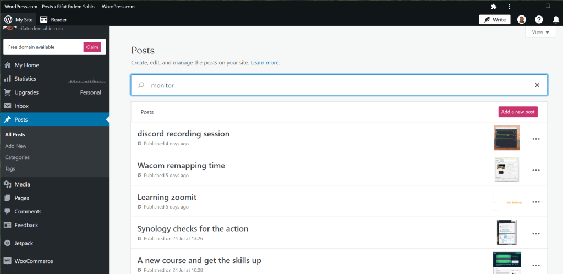Open the Reader section
This screenshot has height=274, width=563.
tap(53, 20)
